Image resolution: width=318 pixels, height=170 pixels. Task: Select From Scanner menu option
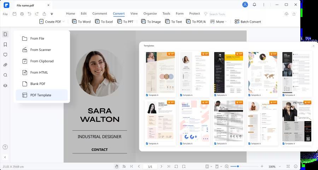point(40,50)
